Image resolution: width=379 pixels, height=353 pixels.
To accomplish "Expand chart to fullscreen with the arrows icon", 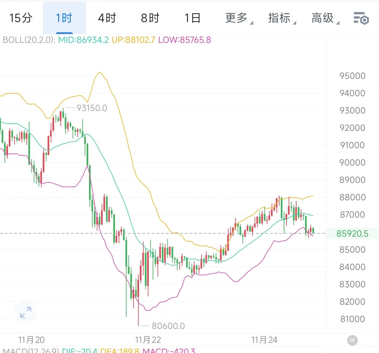I will tap(26, 312).
